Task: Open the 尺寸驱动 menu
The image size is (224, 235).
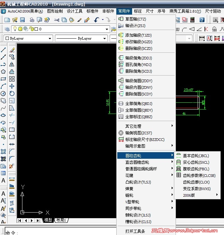Action: click(x=213, y=11)
